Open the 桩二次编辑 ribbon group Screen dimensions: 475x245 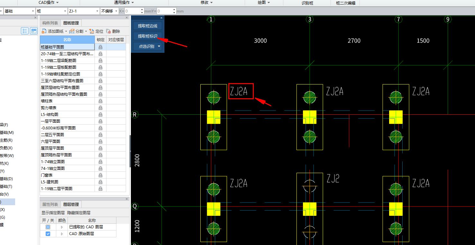(x=345, y=3)
